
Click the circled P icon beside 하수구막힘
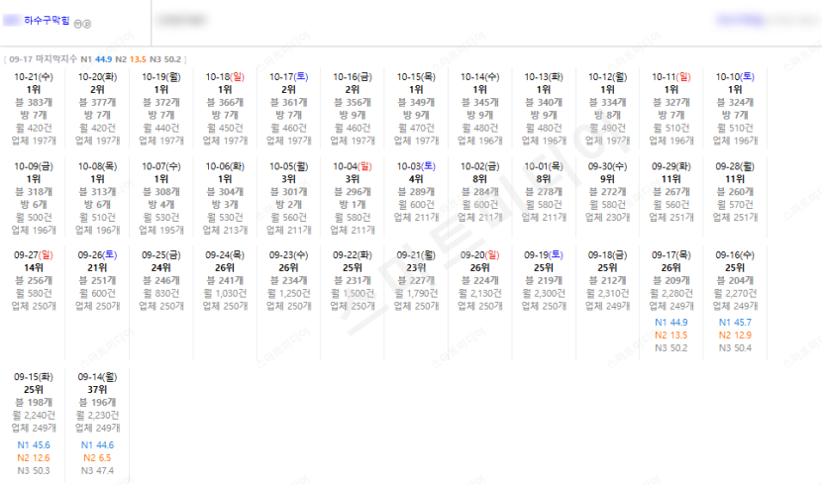tap(87, 24)
